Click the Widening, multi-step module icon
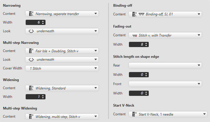Viewport: 210px width, 122px height. coord(31,117)
